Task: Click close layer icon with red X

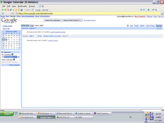Action: [x=43, y=6]
